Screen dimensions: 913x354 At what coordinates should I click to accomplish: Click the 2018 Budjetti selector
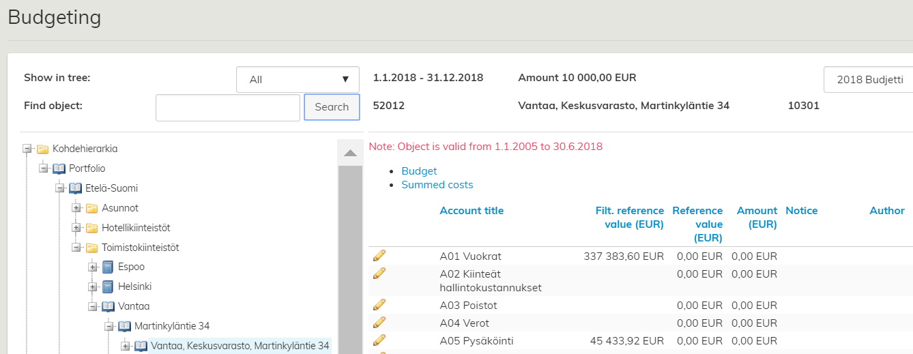click(x=868, y=80)
